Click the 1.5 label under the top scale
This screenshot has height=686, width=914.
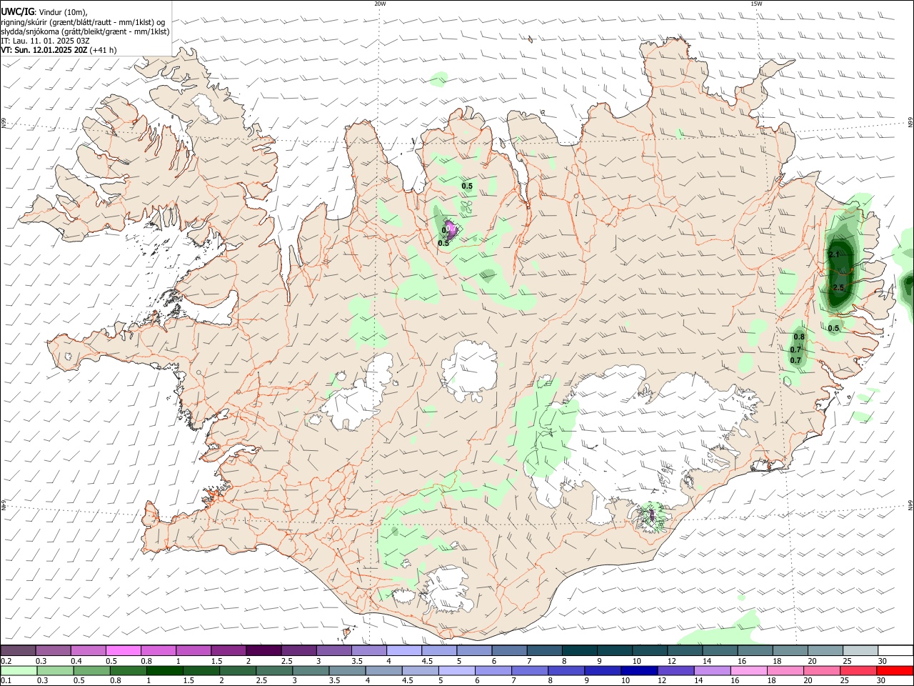[x=216, y=661]
